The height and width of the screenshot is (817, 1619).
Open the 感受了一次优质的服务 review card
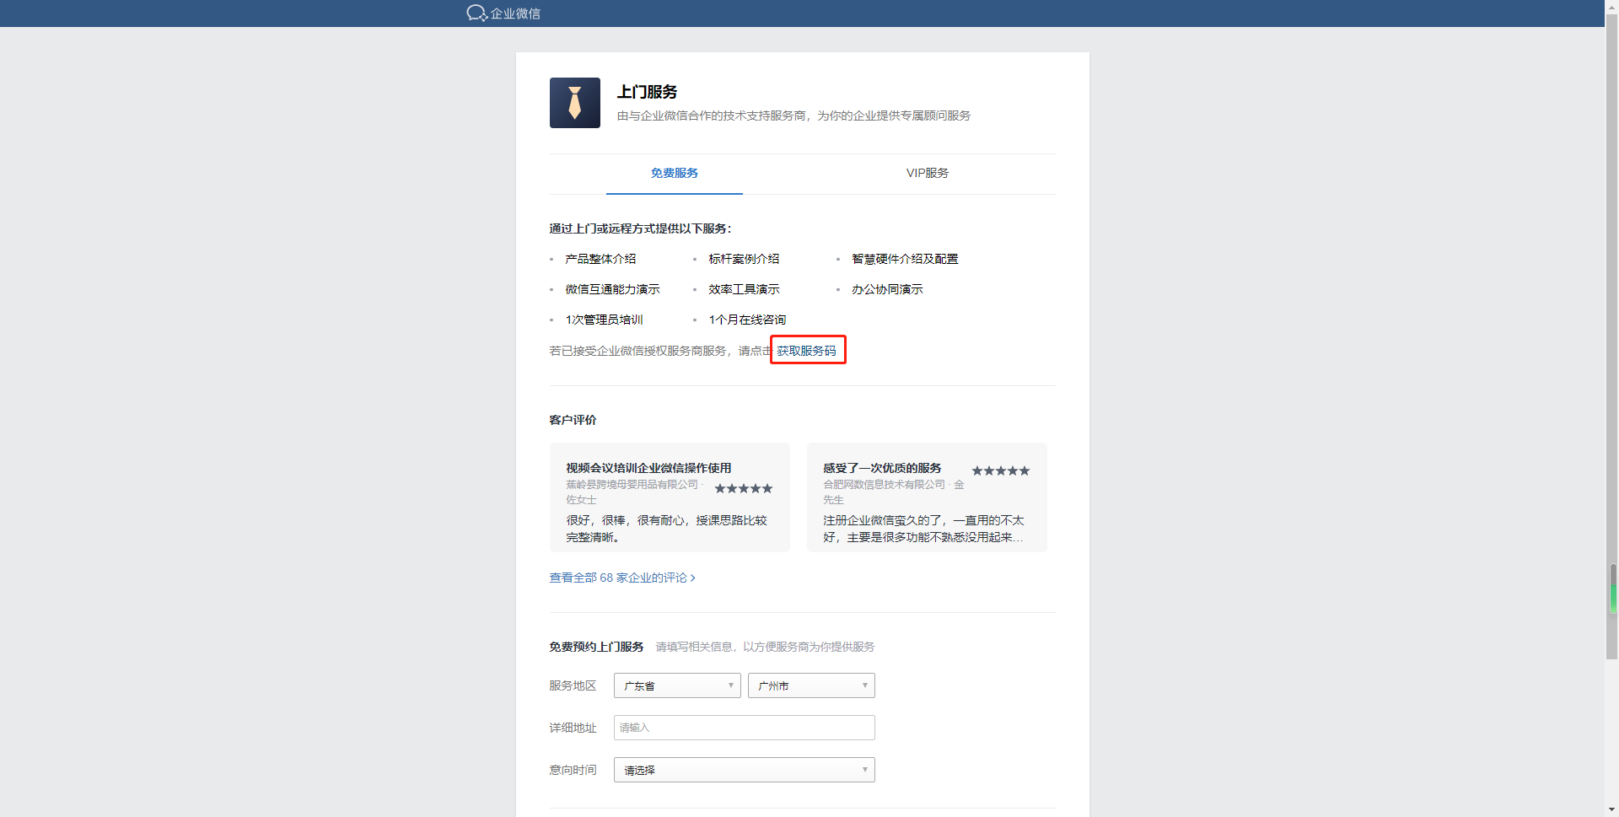tap(927, 497)
